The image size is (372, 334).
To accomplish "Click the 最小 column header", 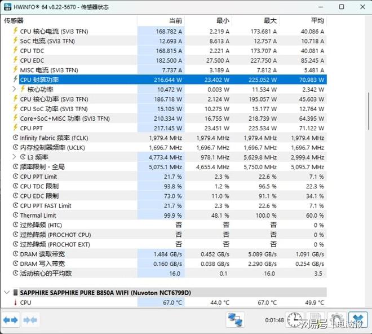I will (x=209, y=21).
